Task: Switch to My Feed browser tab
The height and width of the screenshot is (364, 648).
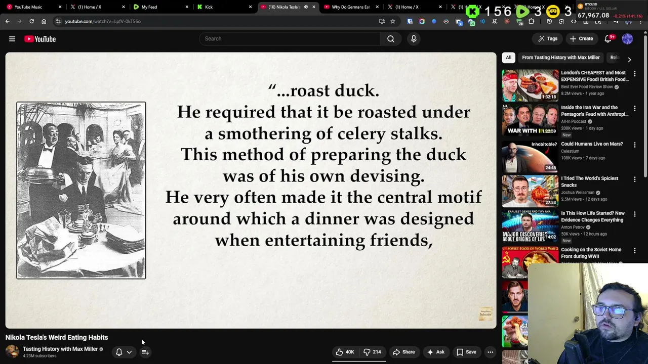Action: [x=159, y=7]
